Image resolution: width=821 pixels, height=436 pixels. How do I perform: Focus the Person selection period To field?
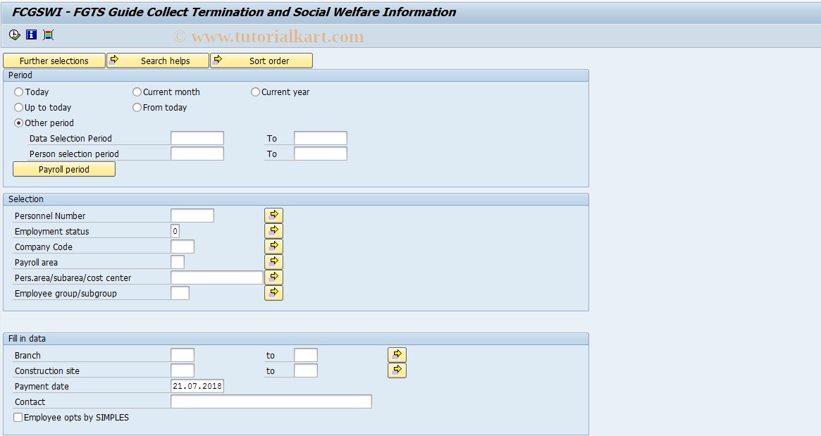pyautogui.click(x=321, y=154)
